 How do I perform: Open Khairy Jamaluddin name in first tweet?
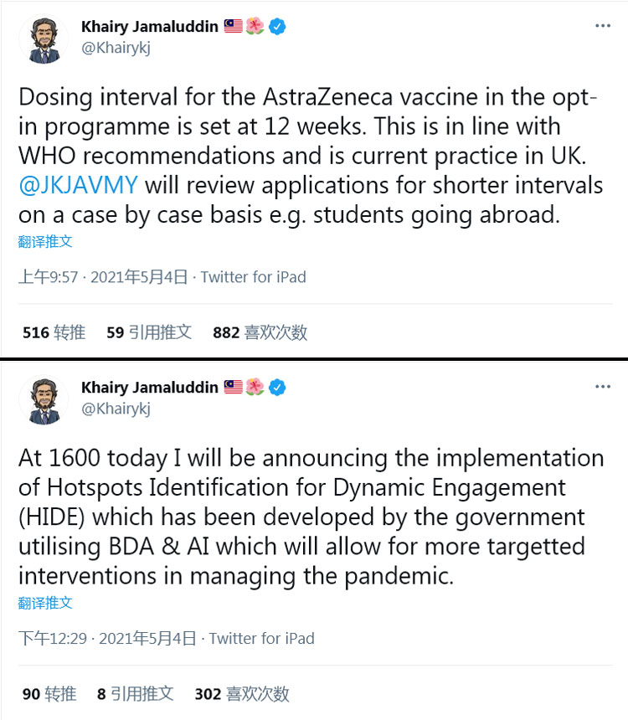(150, 27)
